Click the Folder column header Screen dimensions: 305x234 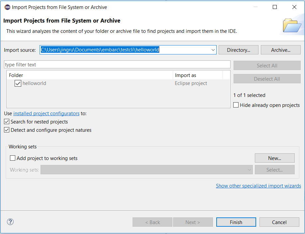click(90, 75)
